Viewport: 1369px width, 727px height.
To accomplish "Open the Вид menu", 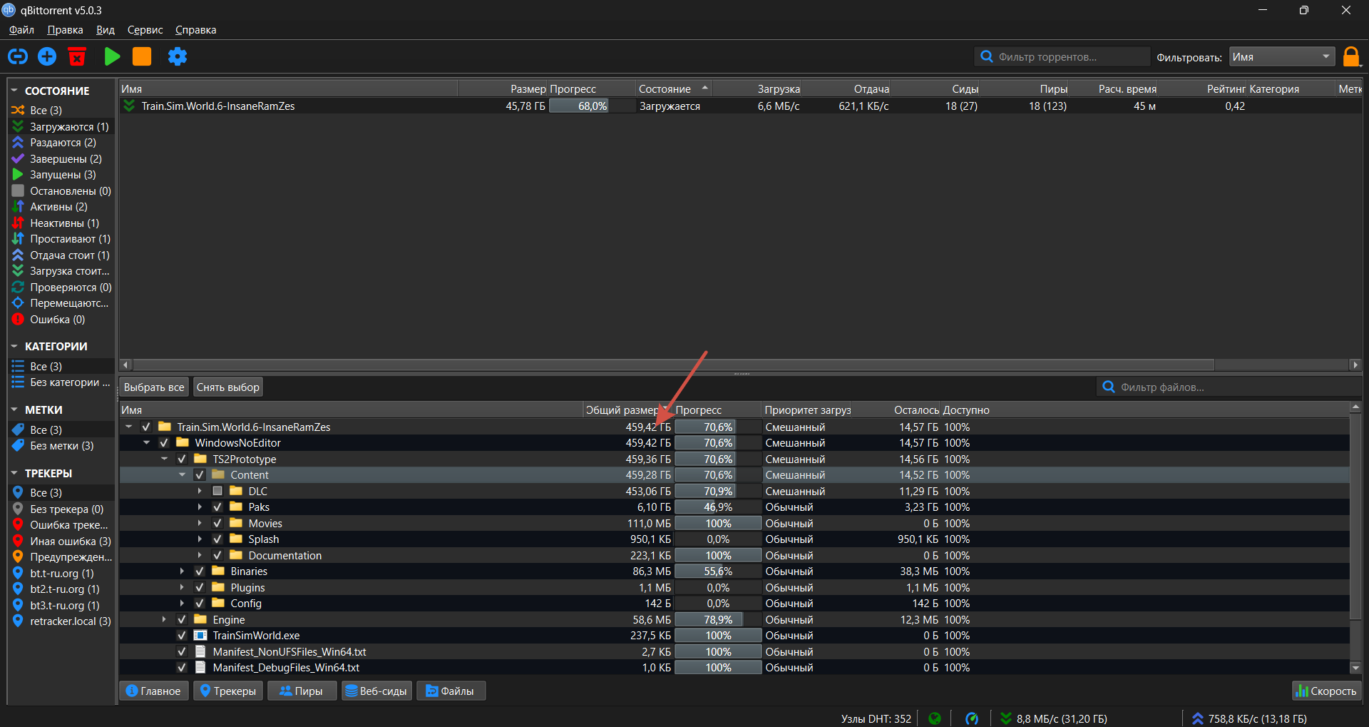I will 106,30.
